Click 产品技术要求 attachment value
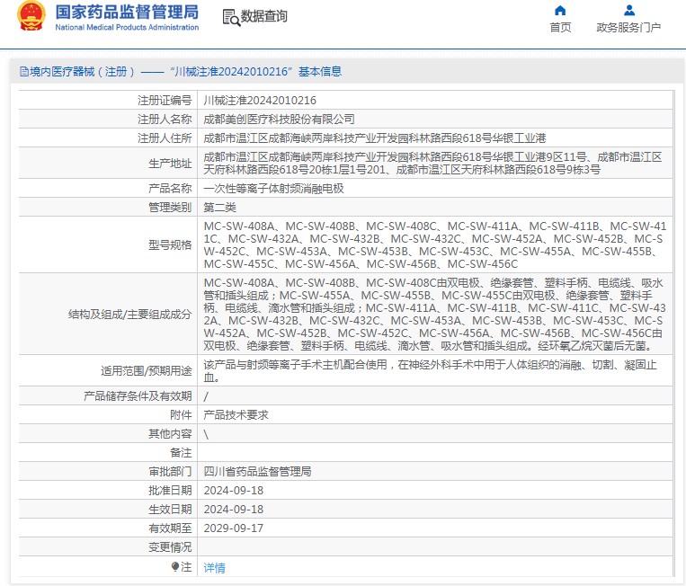 click(x=236, y=415)
